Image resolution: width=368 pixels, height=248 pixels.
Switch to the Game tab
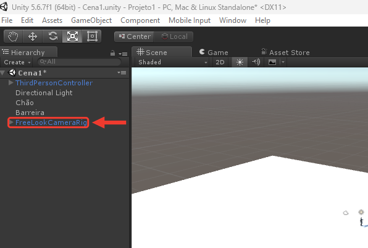click(x=214, y=53)
